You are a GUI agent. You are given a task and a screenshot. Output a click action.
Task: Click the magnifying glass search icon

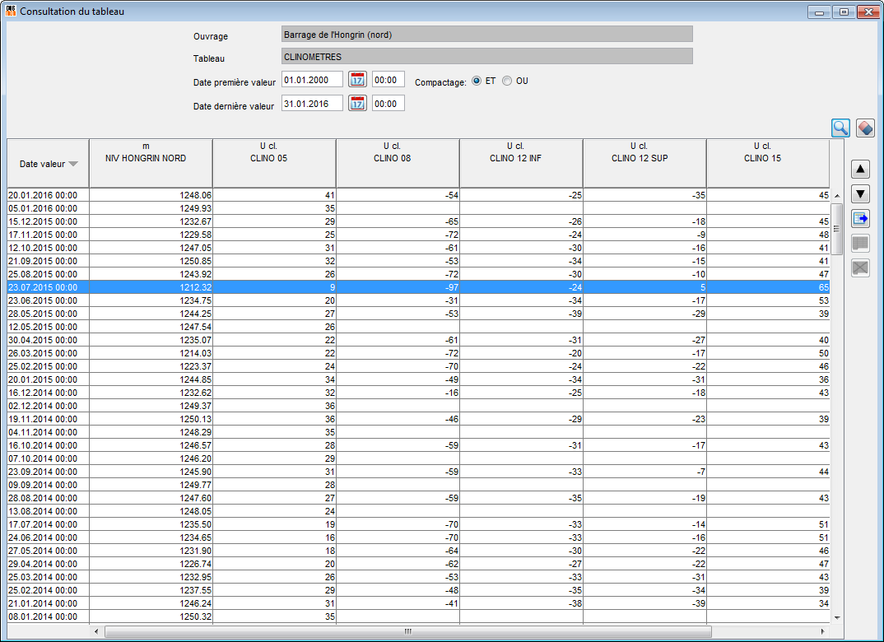coord(840,128)
